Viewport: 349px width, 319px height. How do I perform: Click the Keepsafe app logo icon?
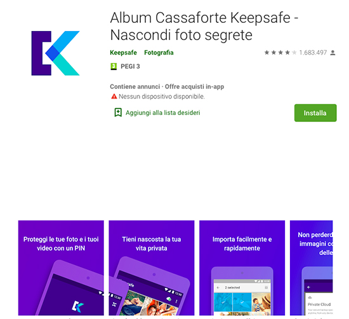(55, 53)
